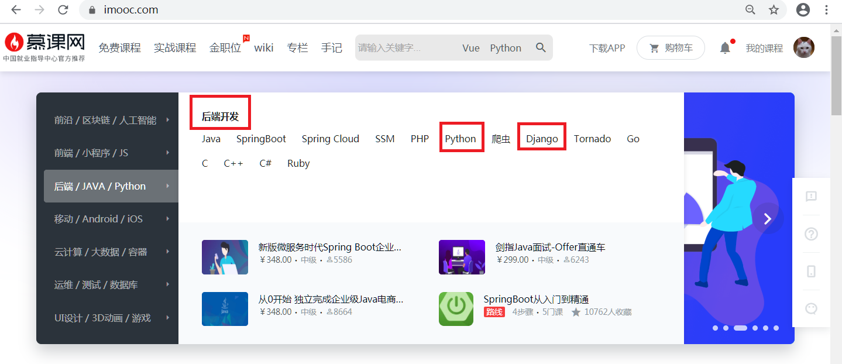Open the wiki nav item
The image size is (842, 364).
[x=264, y=48]
